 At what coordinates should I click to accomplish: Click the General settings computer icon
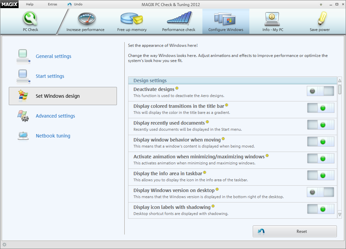[23, 56]
